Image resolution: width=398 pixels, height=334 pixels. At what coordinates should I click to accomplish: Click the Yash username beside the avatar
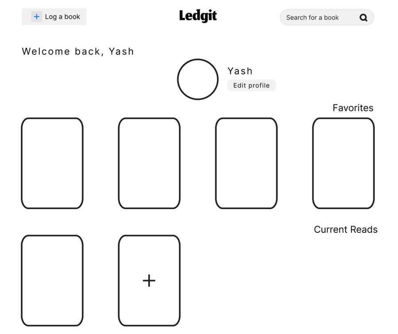click(240, 71)
